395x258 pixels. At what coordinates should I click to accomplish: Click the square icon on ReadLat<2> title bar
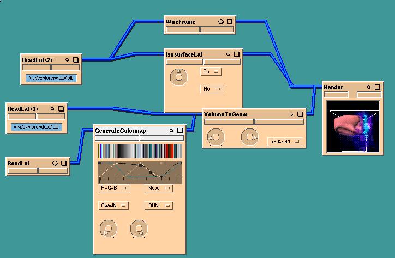pos(76,60)
